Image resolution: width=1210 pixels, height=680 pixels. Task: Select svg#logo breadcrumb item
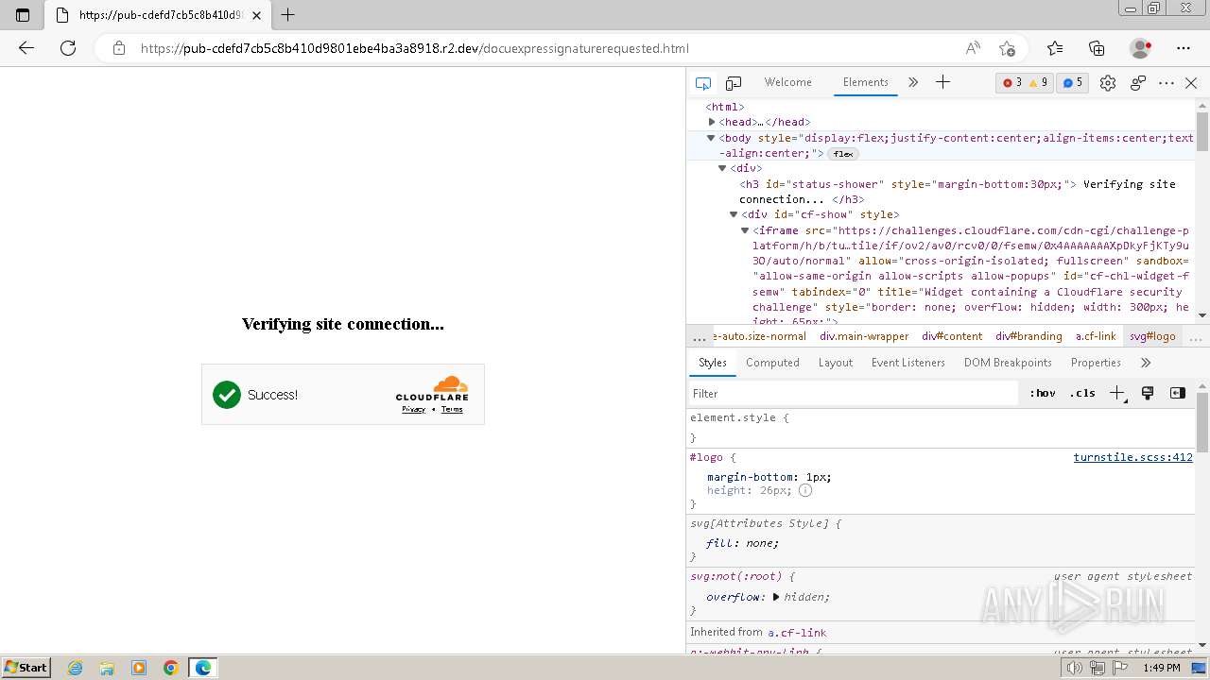click(x=1152, y=336)
